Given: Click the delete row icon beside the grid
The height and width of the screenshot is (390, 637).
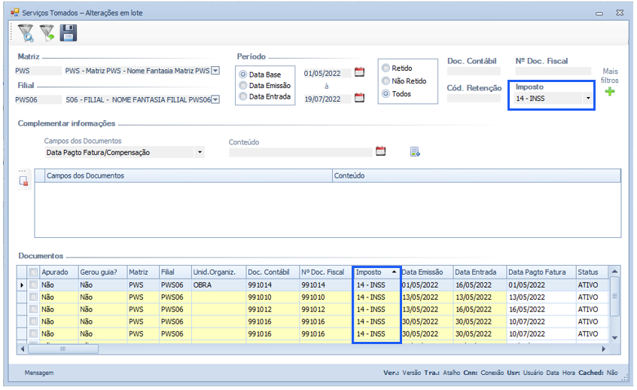Looking at the screenshot, I should click(23, 181).
